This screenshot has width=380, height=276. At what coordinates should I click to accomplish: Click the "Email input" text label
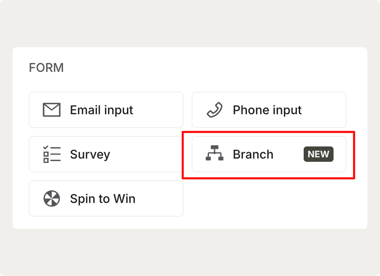pyautogui.click(x=101, y=110)
